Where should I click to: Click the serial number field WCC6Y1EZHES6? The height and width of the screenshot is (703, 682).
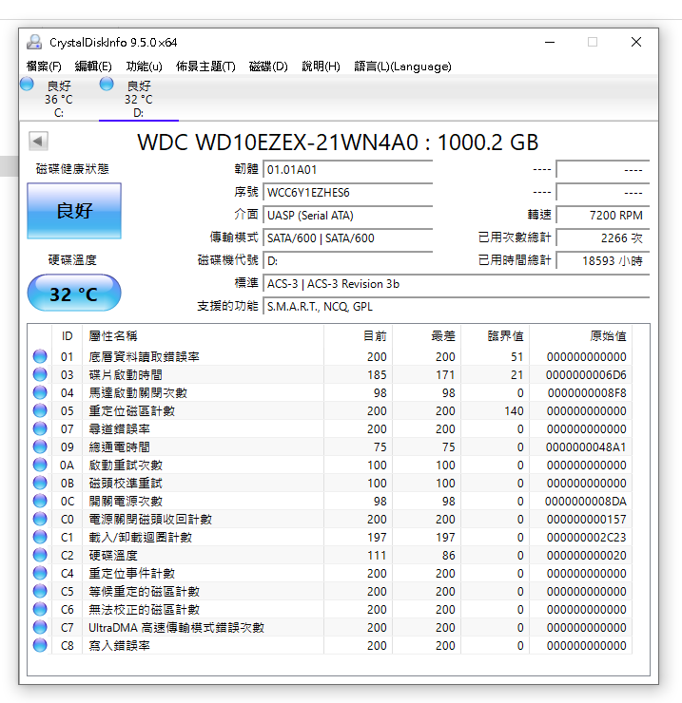pyautogui.click(x=348, y=193)
